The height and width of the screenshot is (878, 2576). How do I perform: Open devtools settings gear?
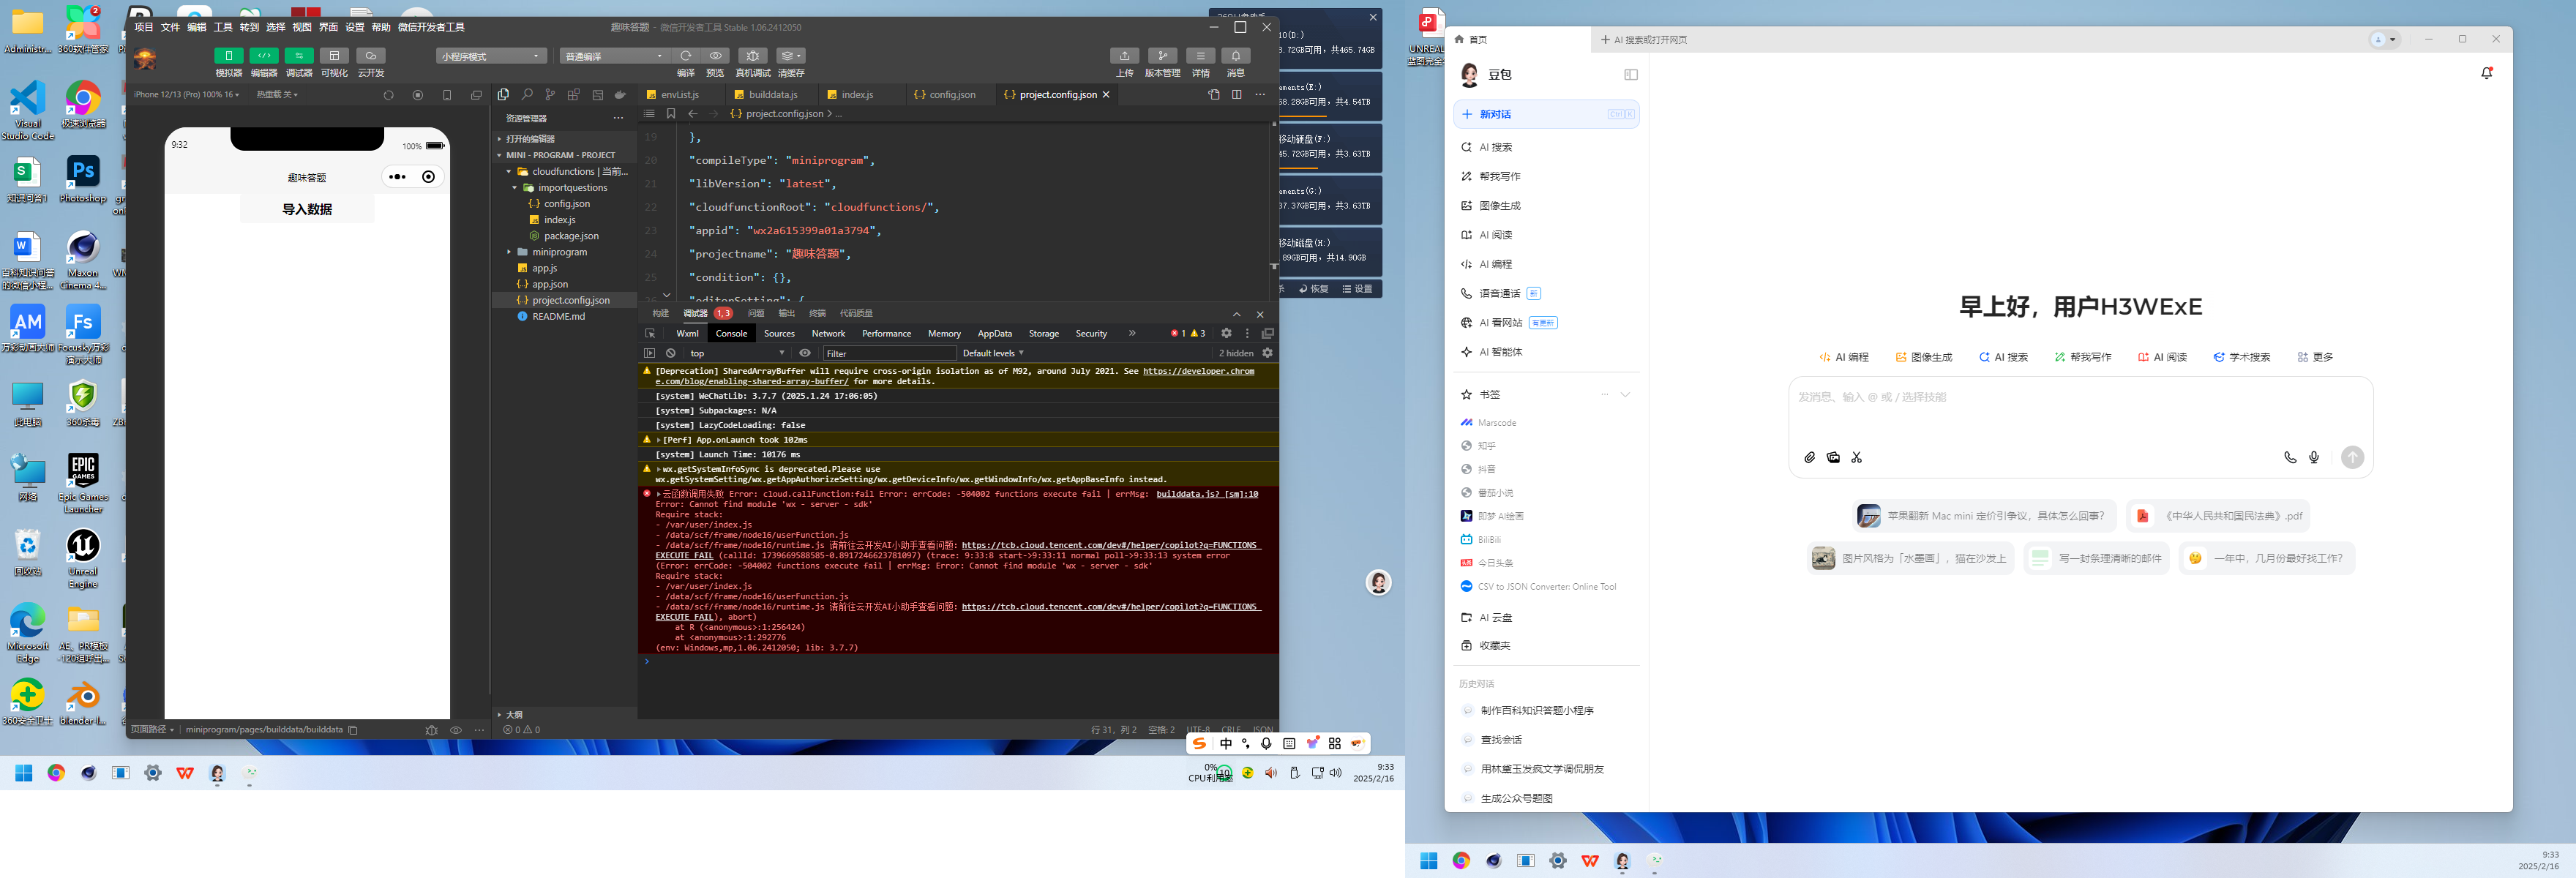click(x=1226, y=333)
